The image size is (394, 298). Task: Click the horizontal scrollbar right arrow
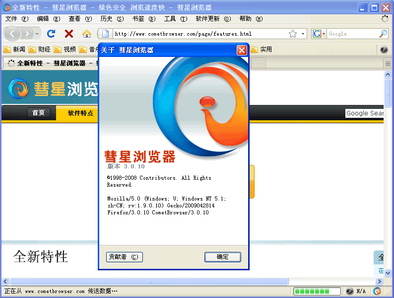pos(380,282)
